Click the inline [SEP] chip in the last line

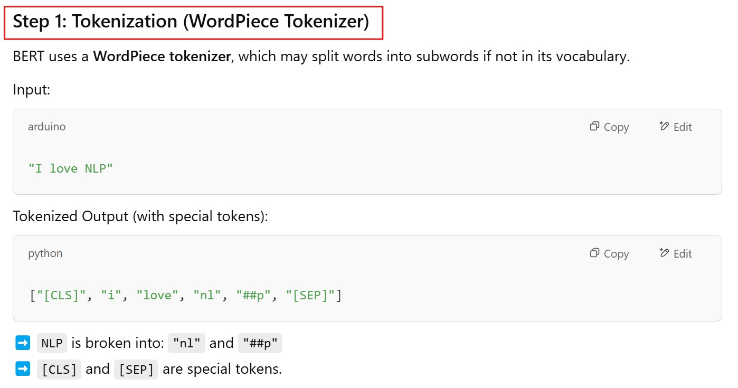[x=136, y=370]
